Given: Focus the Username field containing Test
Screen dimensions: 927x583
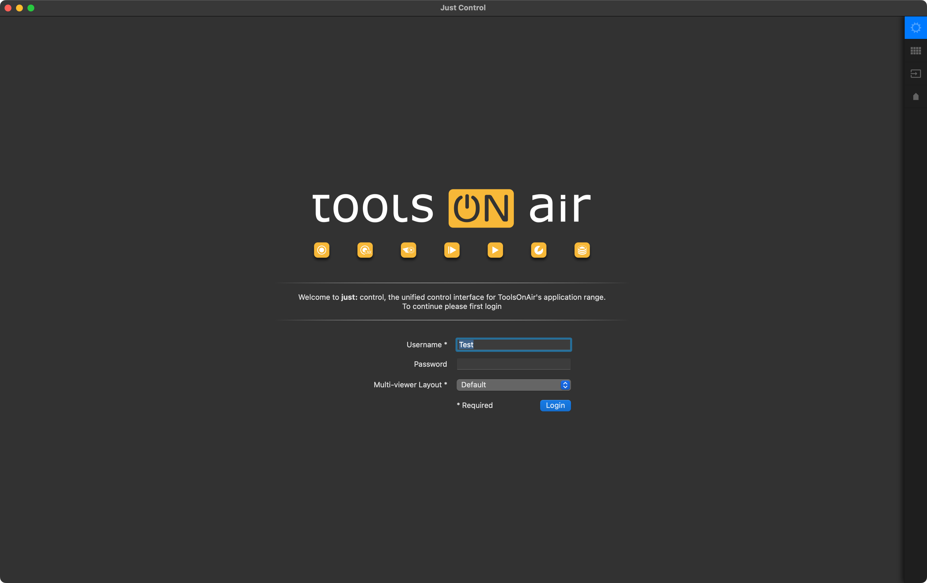Looking at the screenshot, I should [x=514, y=345].
